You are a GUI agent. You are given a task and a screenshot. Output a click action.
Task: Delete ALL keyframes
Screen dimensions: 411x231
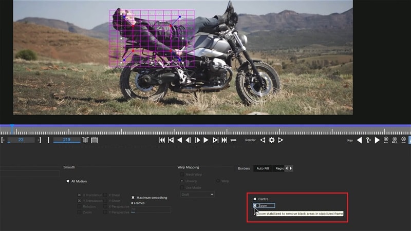395,140
